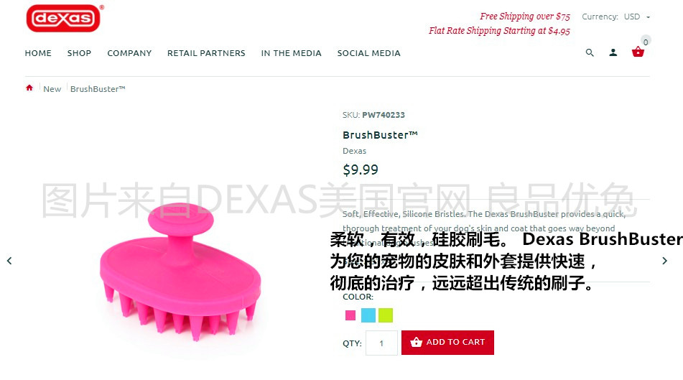Click the ADD TO CART button

[x=447, y=343]
